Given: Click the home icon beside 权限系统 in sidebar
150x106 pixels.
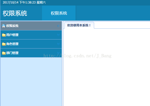Looking at the screenshot, I should point(4,26).
